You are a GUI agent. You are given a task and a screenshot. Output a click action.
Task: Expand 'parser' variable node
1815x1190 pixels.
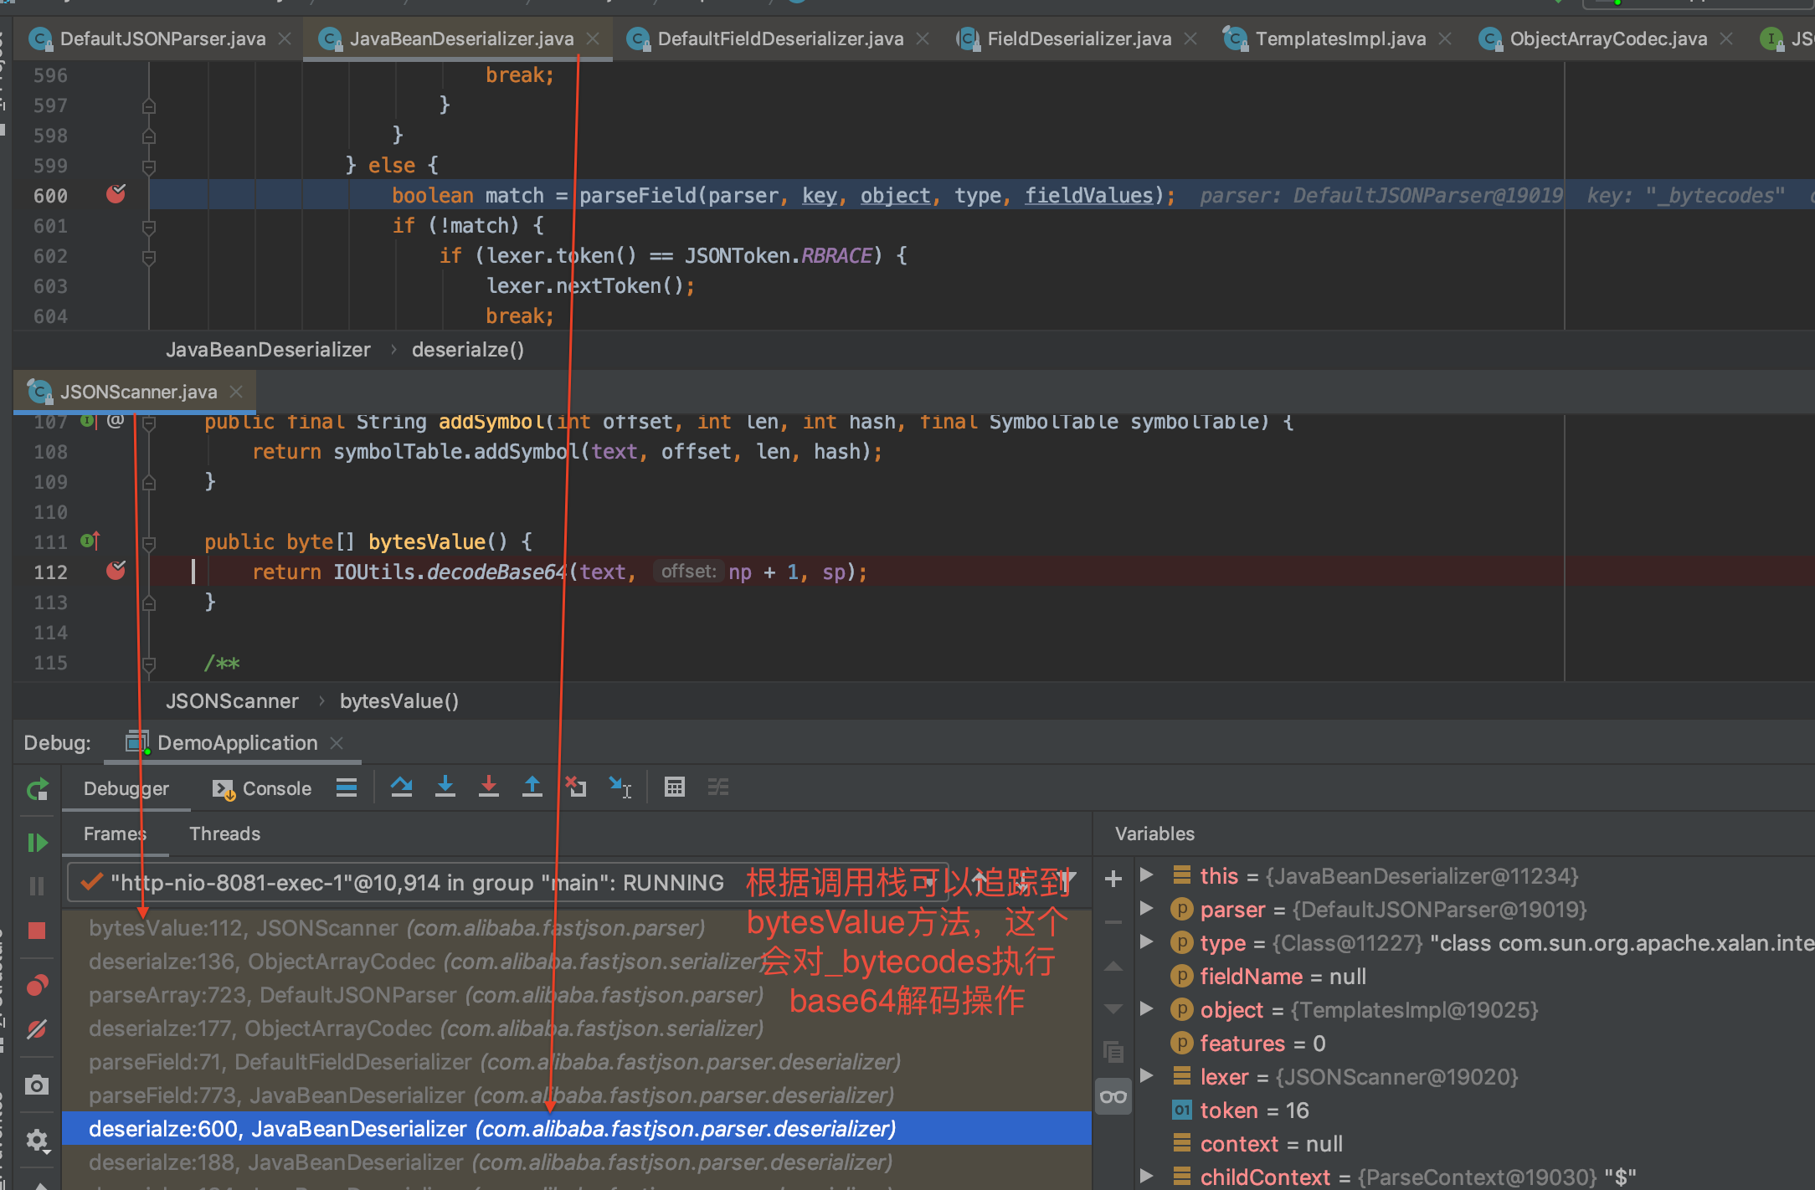pyautogui.click(x=1147, y=909)
